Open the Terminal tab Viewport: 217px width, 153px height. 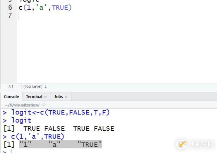click(x=34, y=97)
